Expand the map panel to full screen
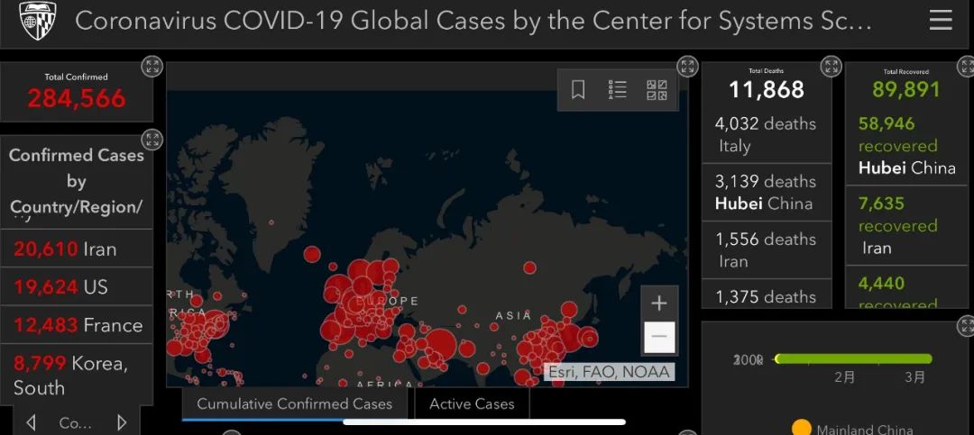974x435 pixels. 687,67
